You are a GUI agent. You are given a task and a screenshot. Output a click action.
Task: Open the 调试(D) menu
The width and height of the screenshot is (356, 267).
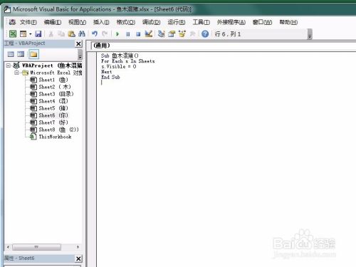tap(151, 22)
